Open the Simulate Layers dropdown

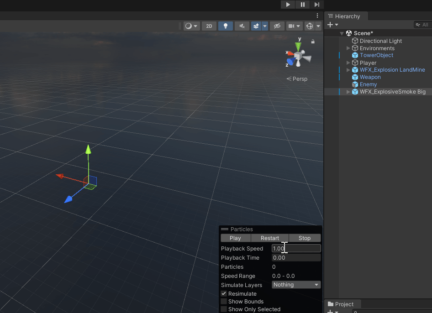[296, 285]
